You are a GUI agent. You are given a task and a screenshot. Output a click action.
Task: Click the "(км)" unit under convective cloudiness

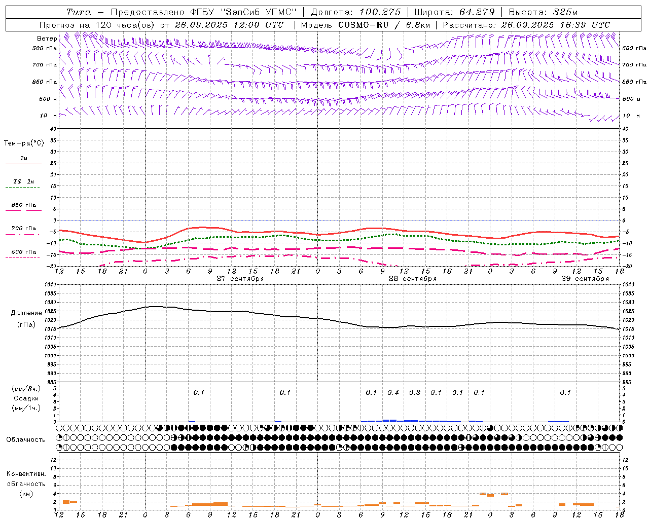click(x=26, y=494)
